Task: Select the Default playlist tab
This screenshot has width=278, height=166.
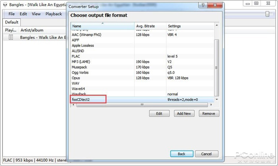Action: (12, 22)
